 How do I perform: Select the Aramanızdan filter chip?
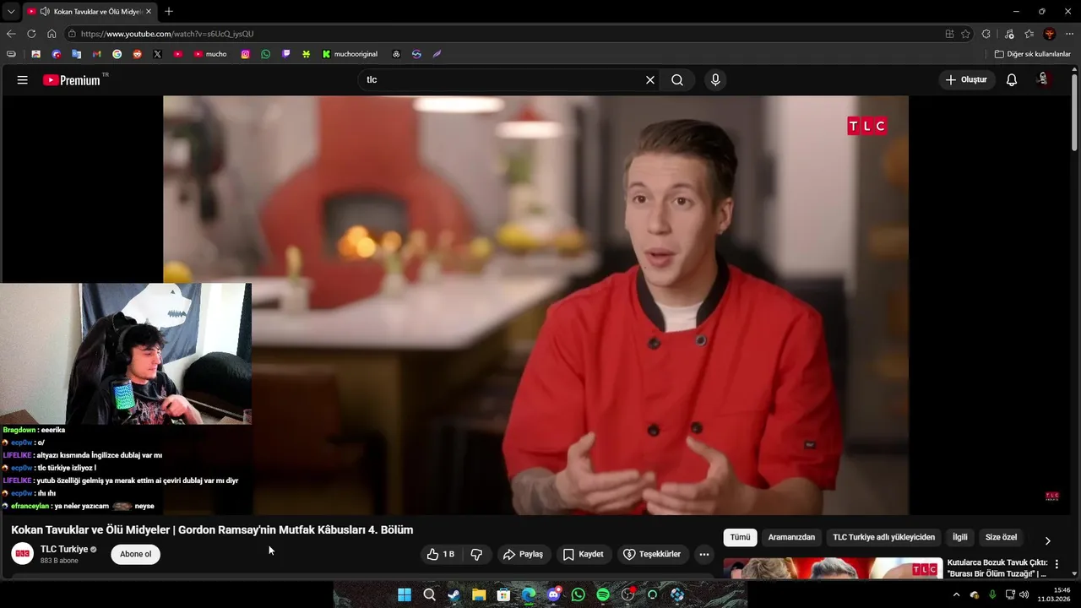coord(791,537)
